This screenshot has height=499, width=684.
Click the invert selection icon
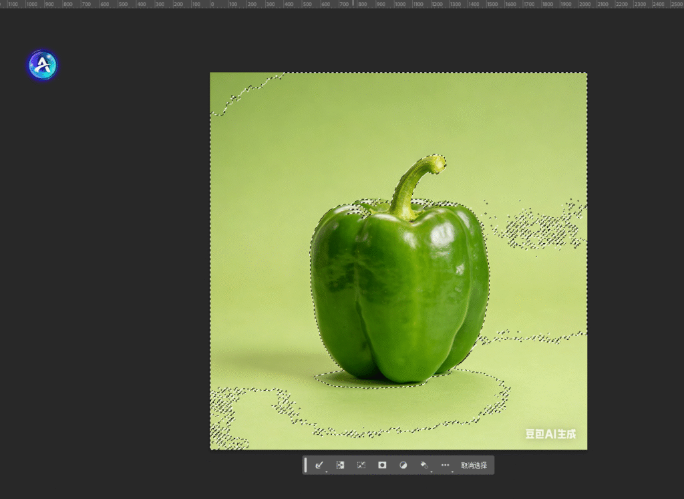click(340, 465)
